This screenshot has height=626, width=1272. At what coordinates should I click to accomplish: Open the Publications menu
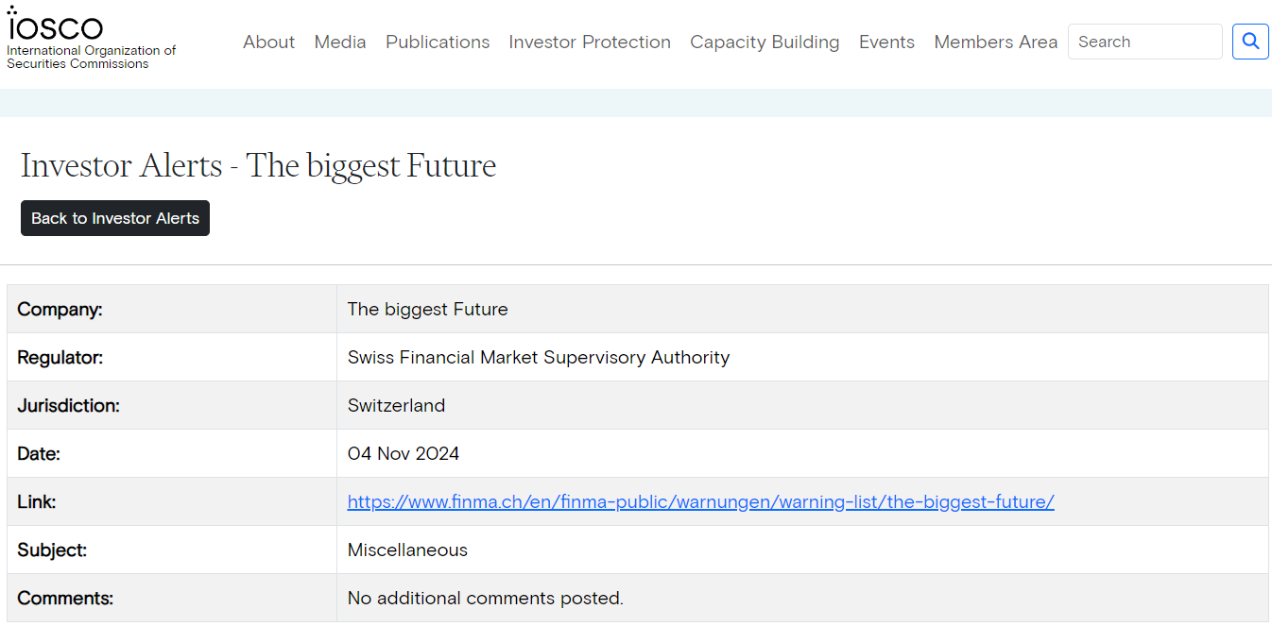pos(438,42)
